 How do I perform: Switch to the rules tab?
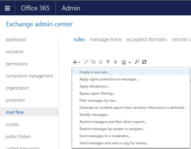(x=79, y=39)
